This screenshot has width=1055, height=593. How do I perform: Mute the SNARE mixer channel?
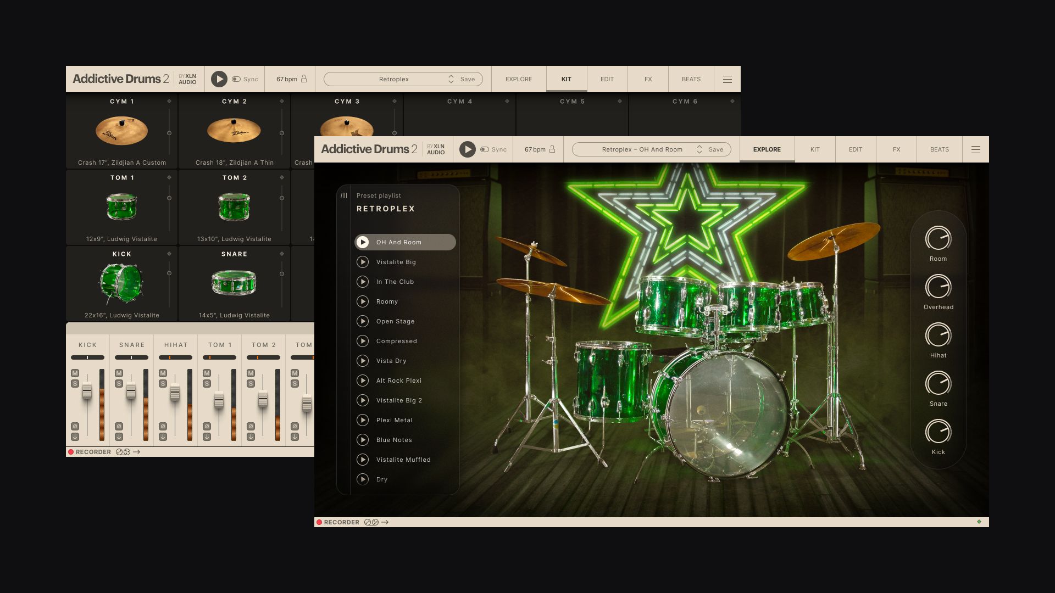pyautogui.click(x=119, y=373)
